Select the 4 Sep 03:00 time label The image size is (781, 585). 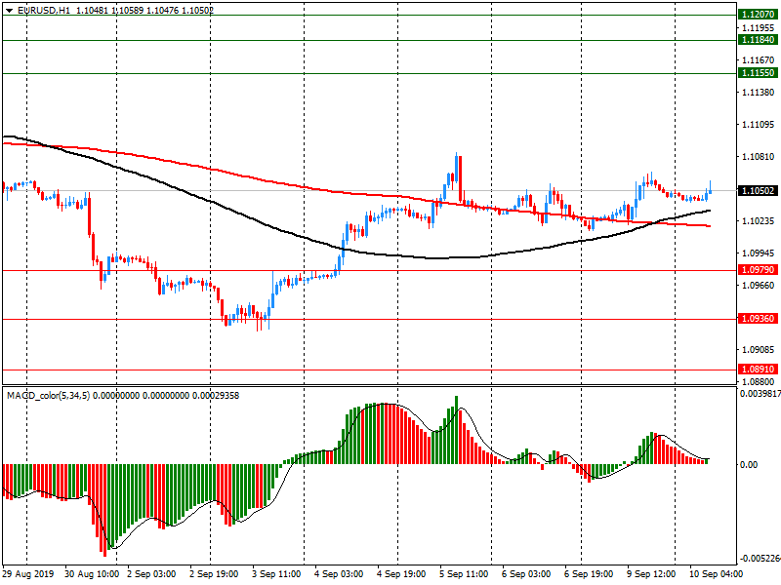[339, 574]
